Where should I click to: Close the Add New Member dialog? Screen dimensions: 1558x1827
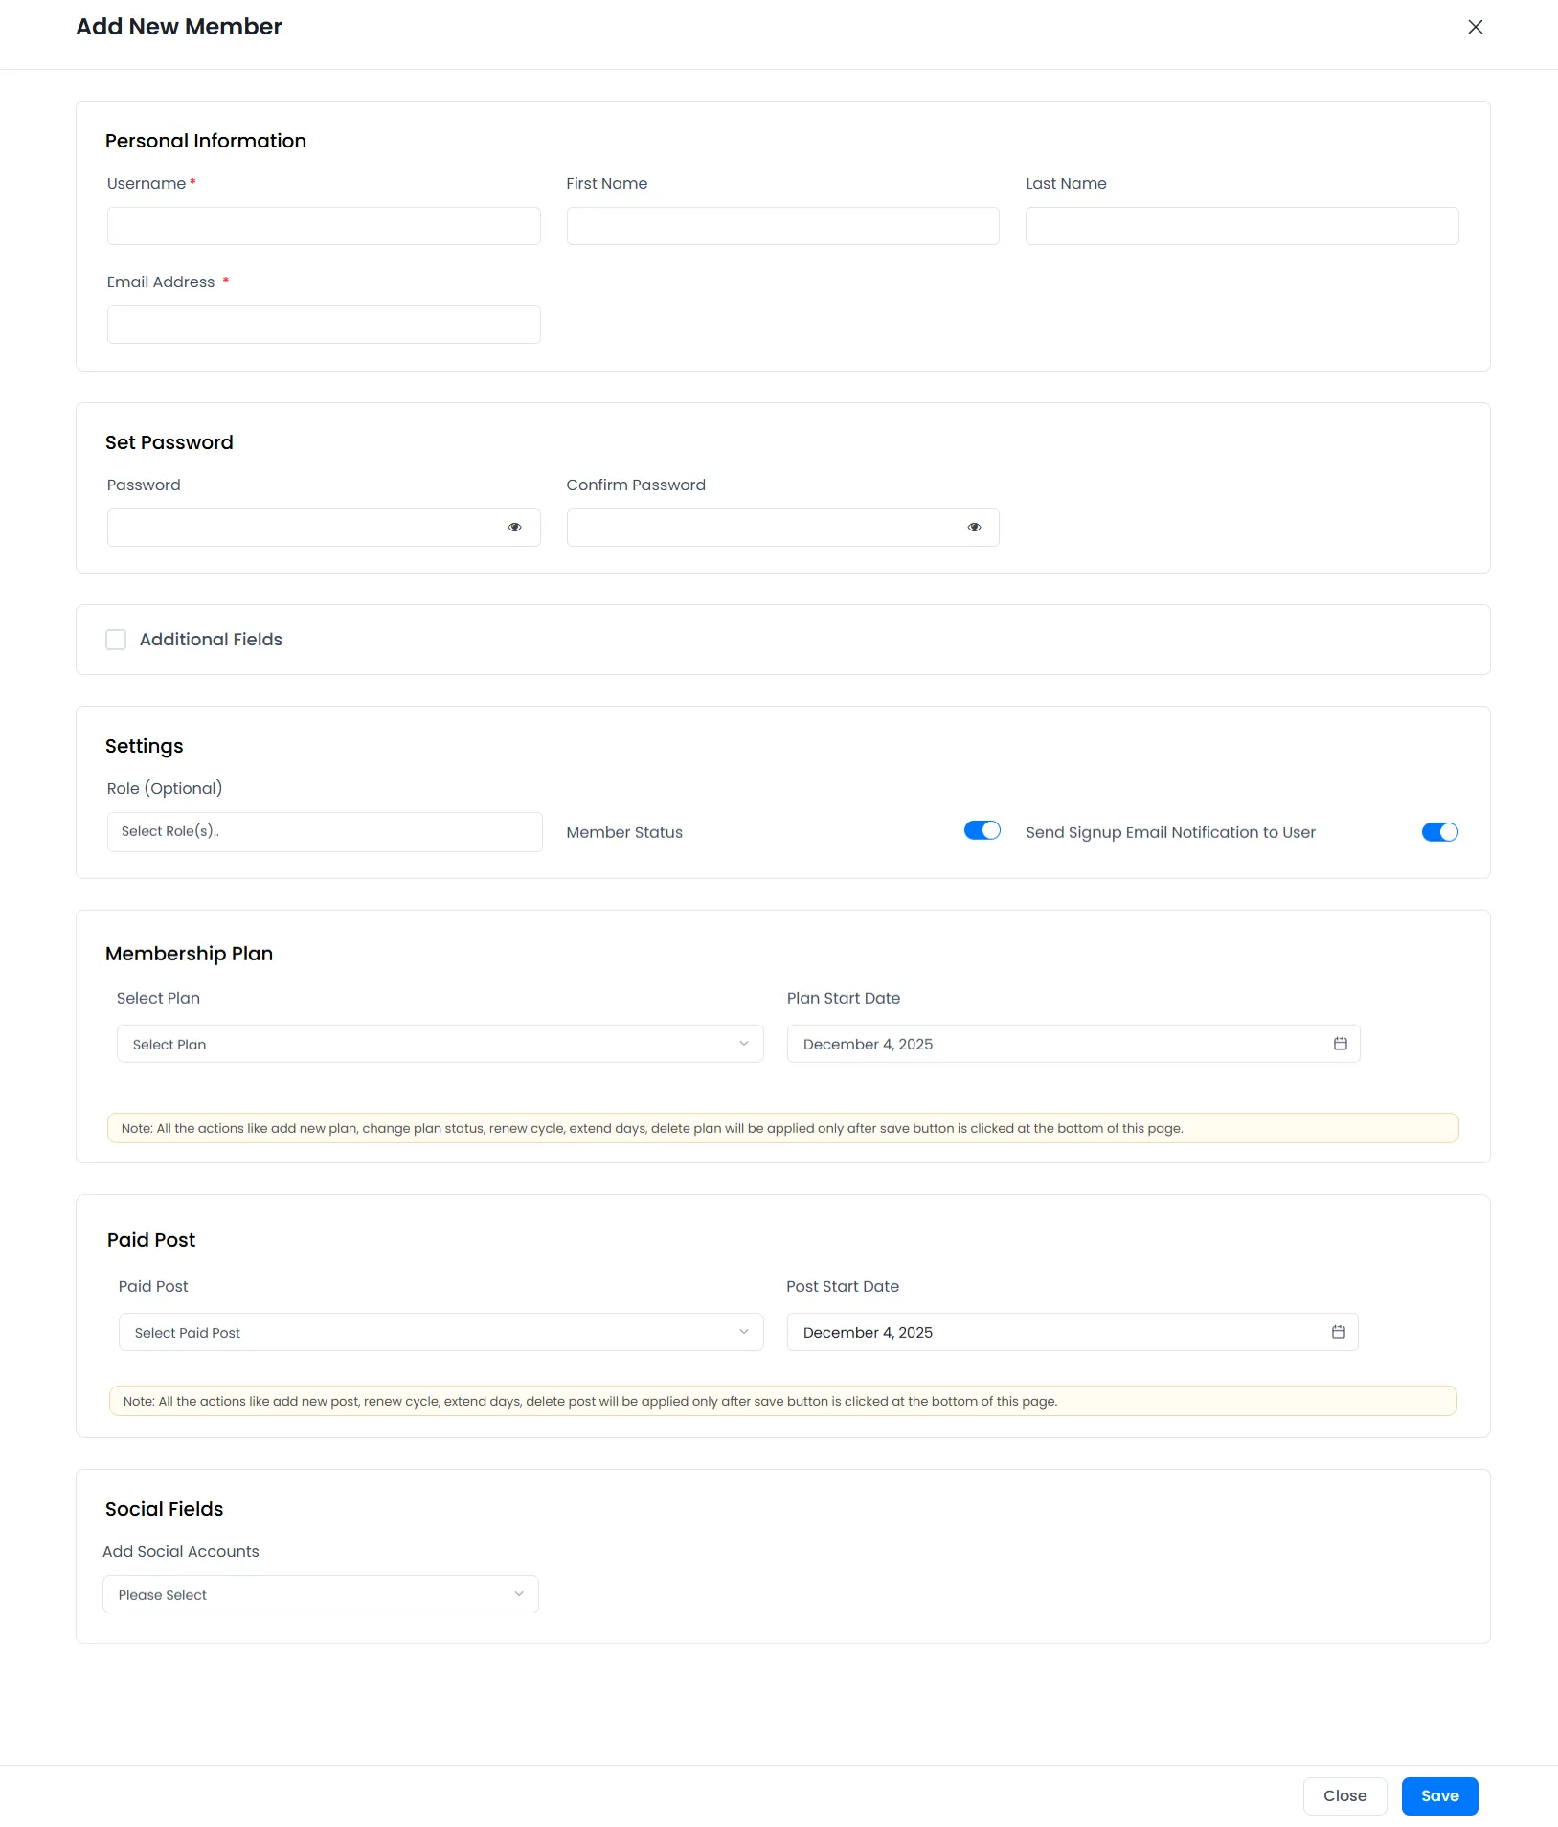tap(1475, 27)
